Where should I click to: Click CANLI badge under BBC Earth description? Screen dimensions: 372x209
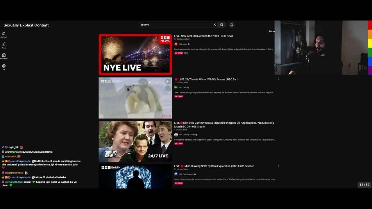pos(178,96)
